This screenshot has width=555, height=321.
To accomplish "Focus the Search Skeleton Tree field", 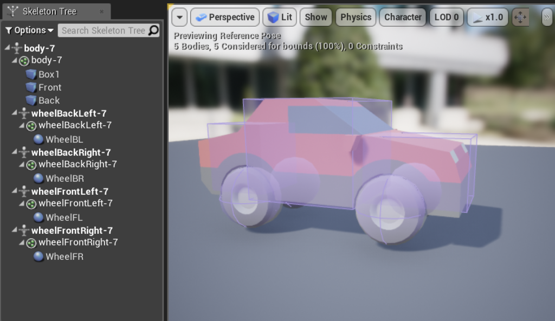I will coord(103,30).
